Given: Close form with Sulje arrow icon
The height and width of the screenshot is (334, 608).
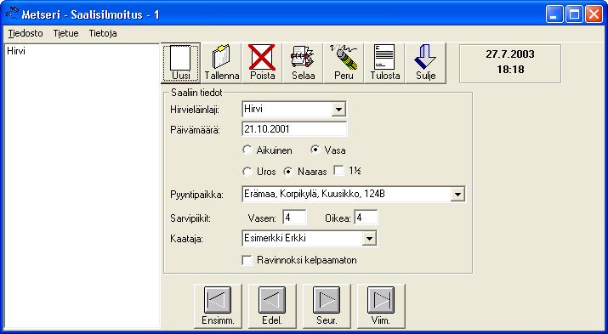Looking at the screenshot, I should coord(425,63).
